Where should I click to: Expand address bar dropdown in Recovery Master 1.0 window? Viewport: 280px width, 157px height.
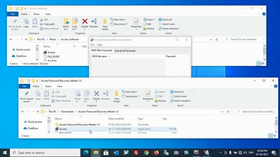click(x=222, y=112)
